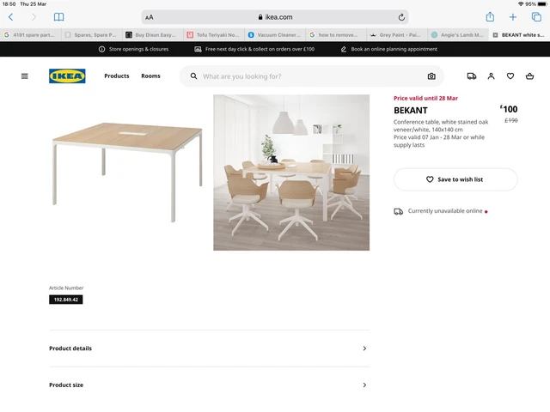Open Store openings & closures link
Image resolution: width=550 pixels, height=412 pixels.
[134, 50]
